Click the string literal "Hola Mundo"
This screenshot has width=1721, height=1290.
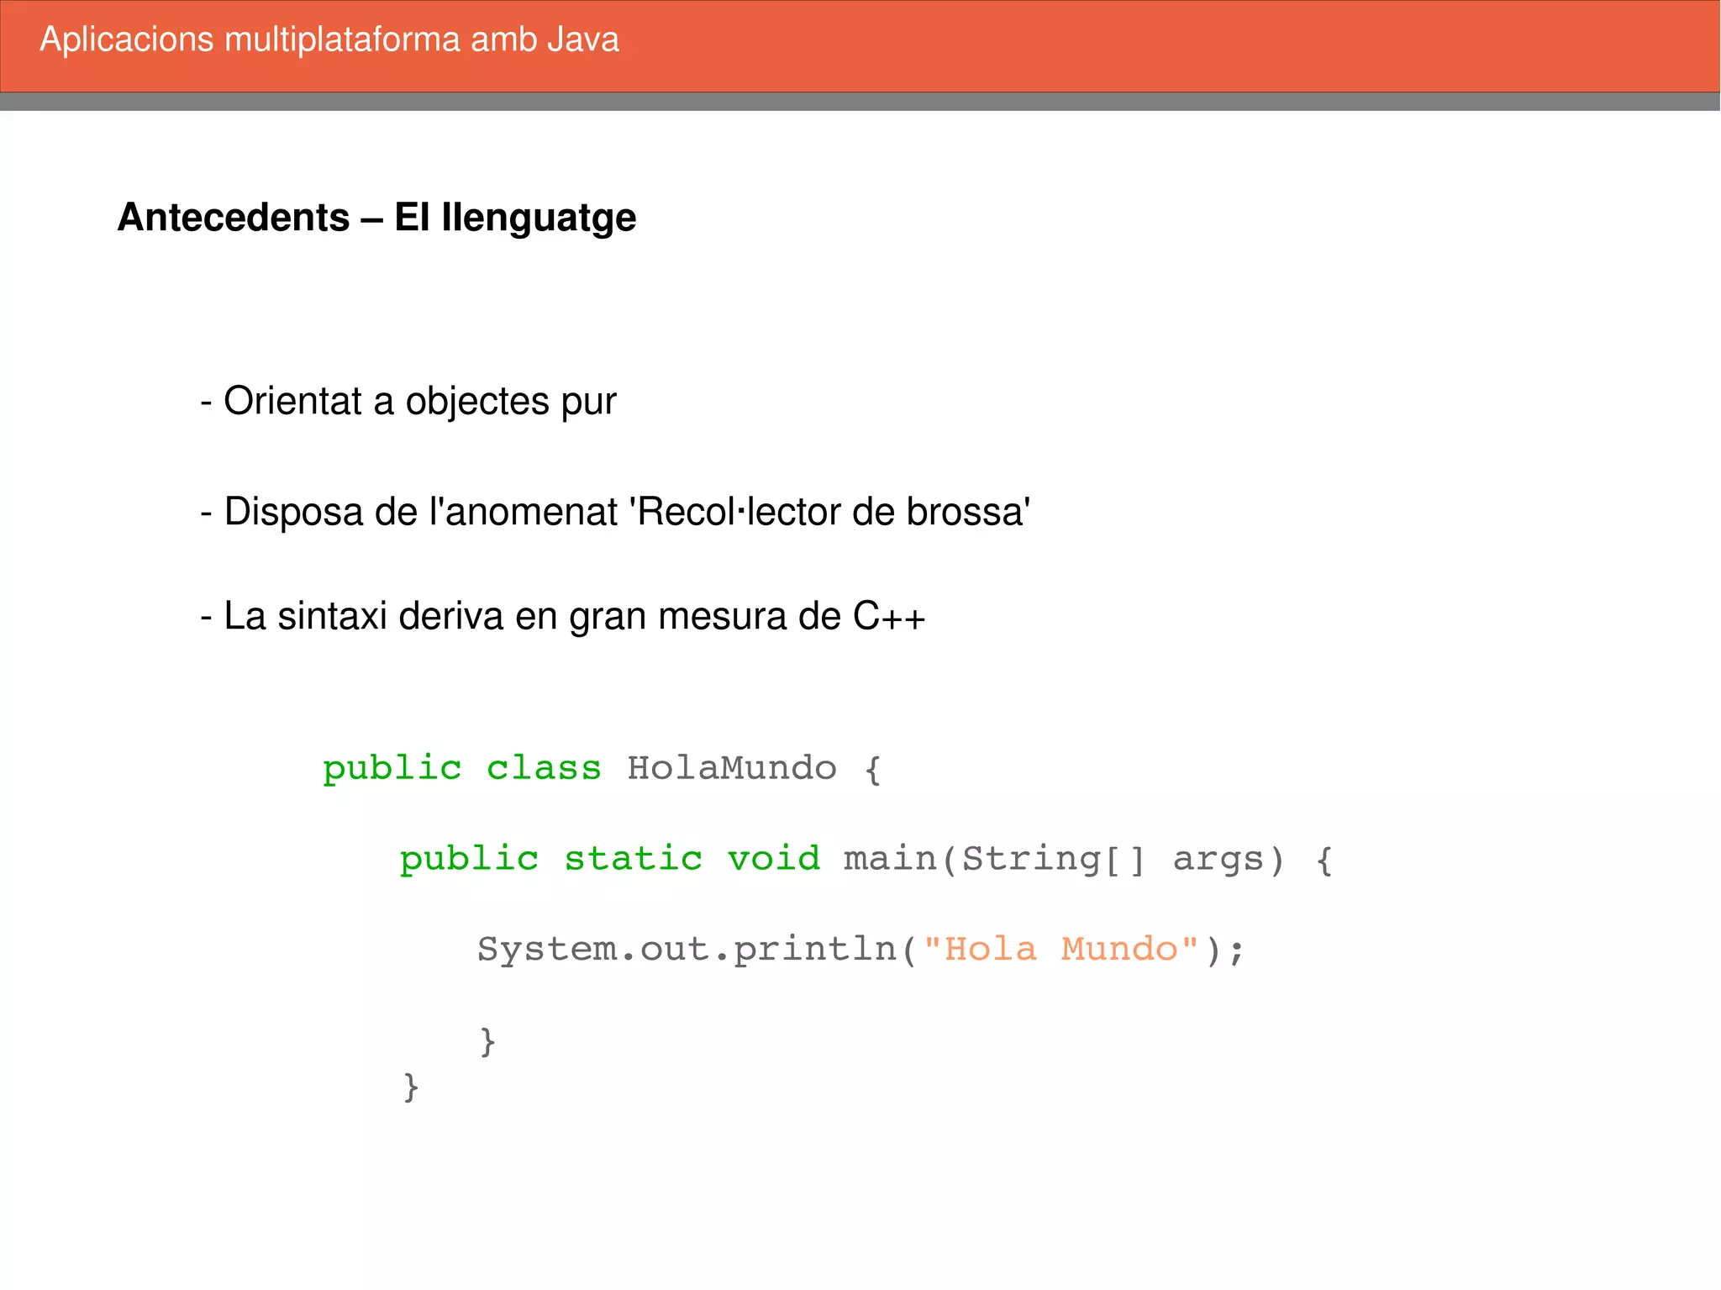(1060, 949)
